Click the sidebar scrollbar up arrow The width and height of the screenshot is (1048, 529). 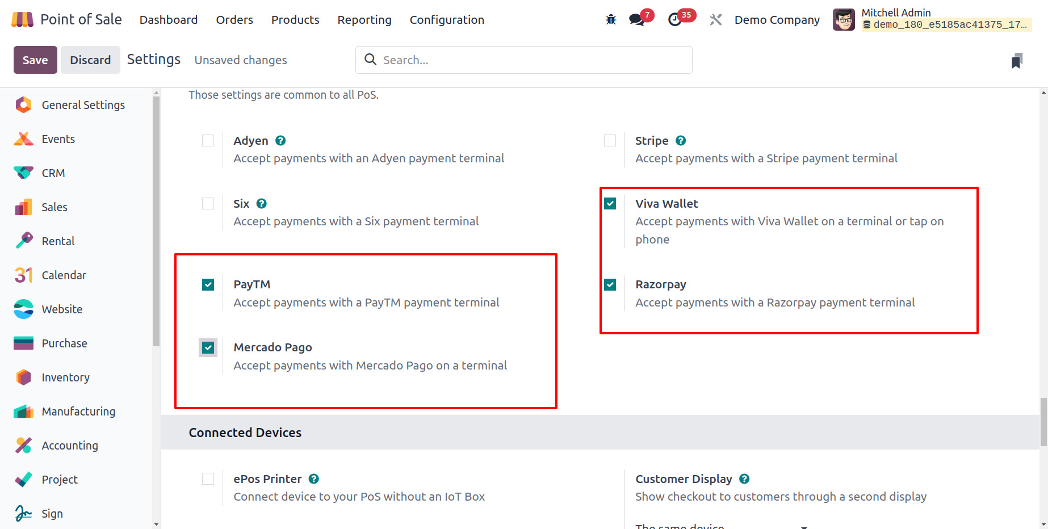tap(156, 93)
